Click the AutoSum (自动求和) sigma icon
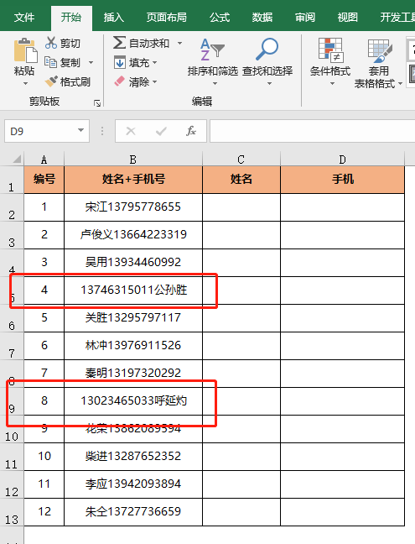Screen dimensions: 415x544 [x=119, y=43]
